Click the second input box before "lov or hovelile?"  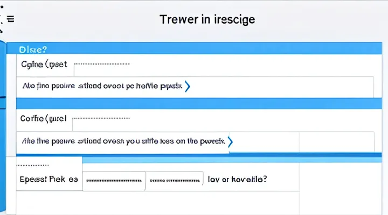(175, 181)
